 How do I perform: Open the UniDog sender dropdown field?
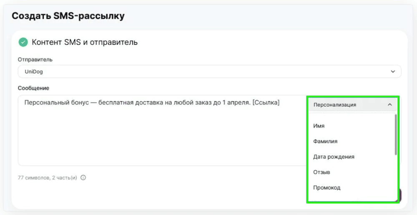(x=210, y=72)
